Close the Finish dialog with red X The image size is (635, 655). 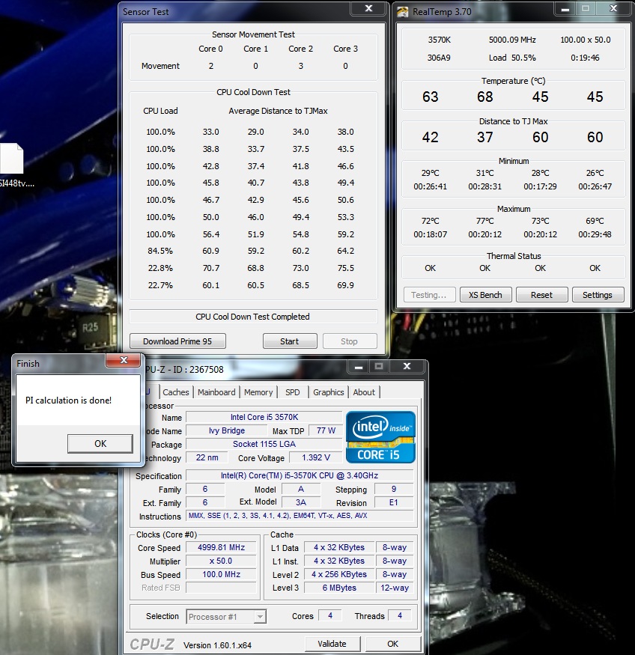[124, 360]
